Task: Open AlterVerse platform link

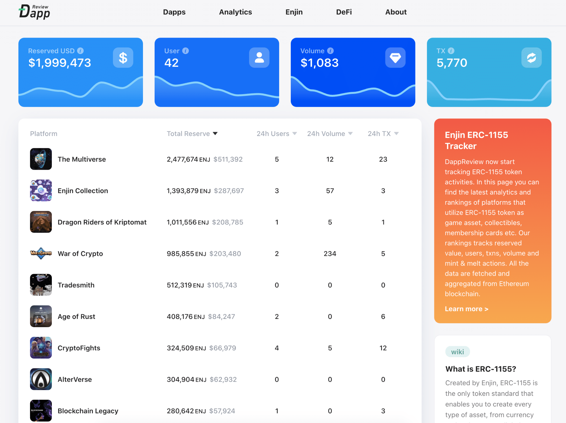Action: [x=75, y=379]
